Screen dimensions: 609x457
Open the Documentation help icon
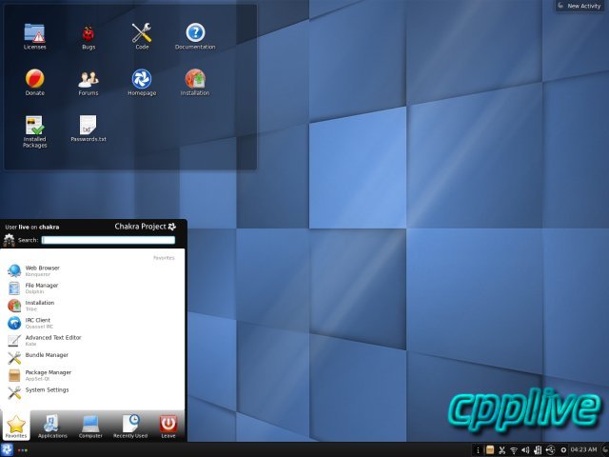point(195,36)
